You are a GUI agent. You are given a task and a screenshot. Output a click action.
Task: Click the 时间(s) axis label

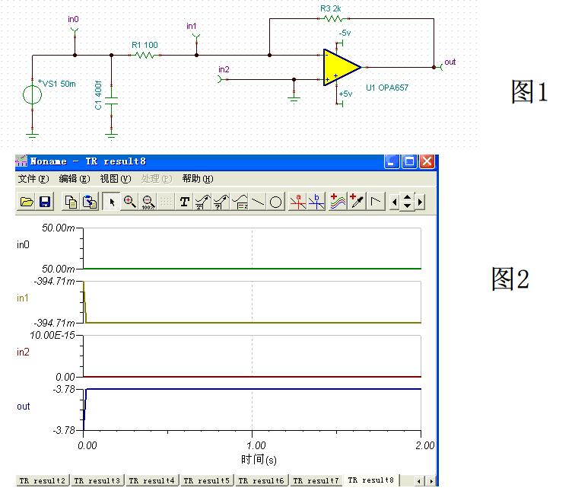tap(259, 460)
